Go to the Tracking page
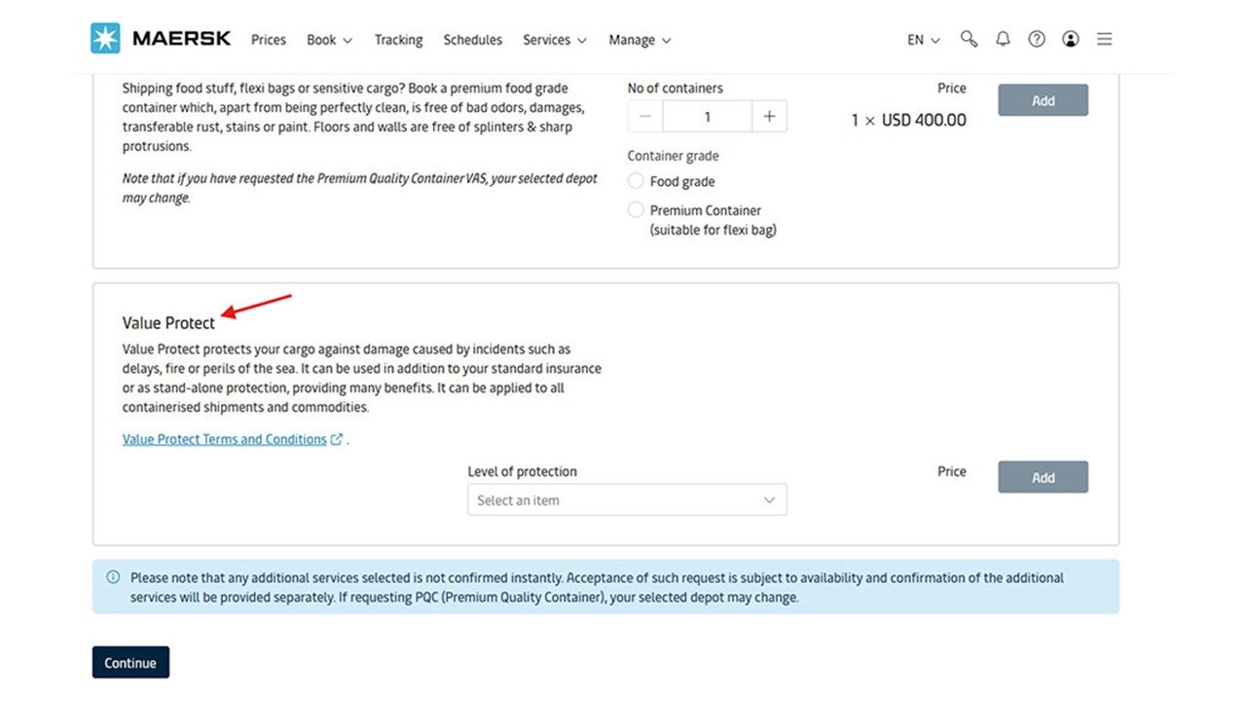 [398, 40]
